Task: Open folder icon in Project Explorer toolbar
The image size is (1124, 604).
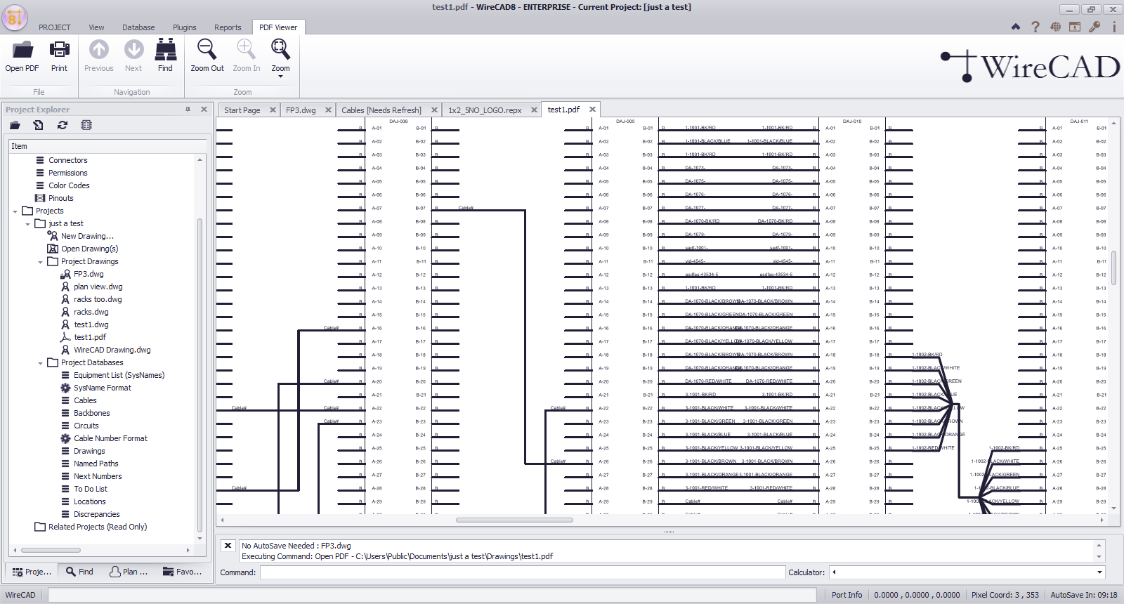Action: [15, 125]
